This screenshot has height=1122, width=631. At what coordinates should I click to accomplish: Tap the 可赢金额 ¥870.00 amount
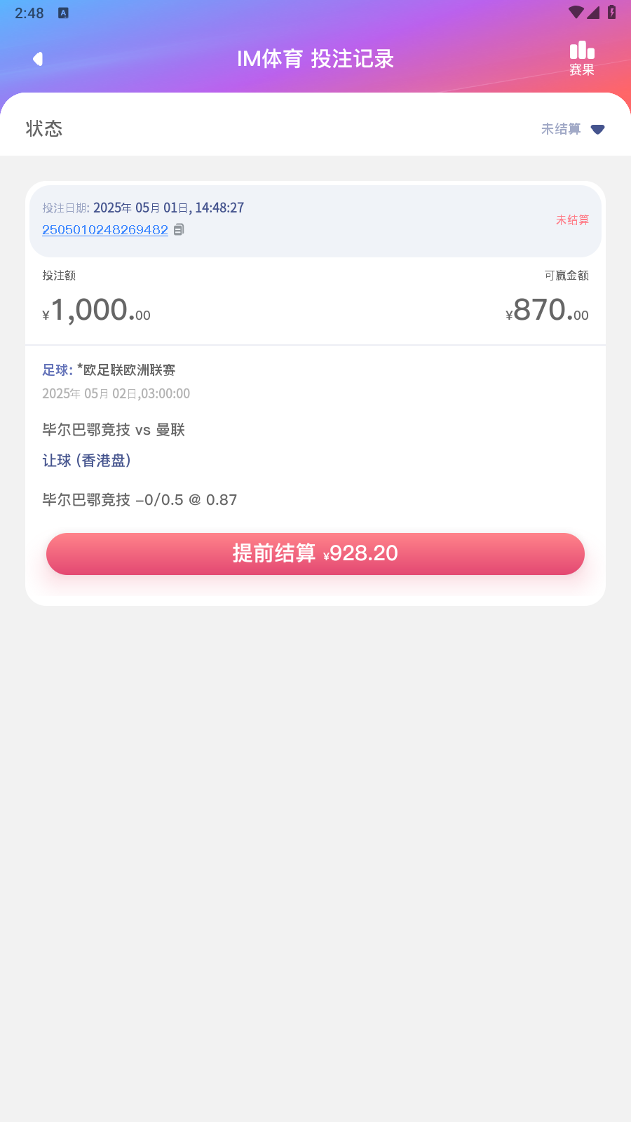[x=547, y=310]
